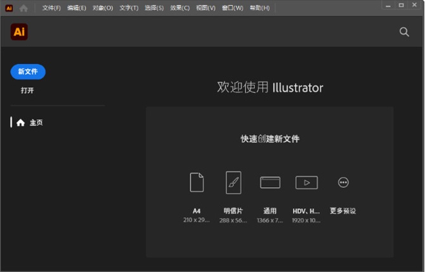Choose the 明信片 postcard preset icon
425x272 pixels.
click(233, 183)
